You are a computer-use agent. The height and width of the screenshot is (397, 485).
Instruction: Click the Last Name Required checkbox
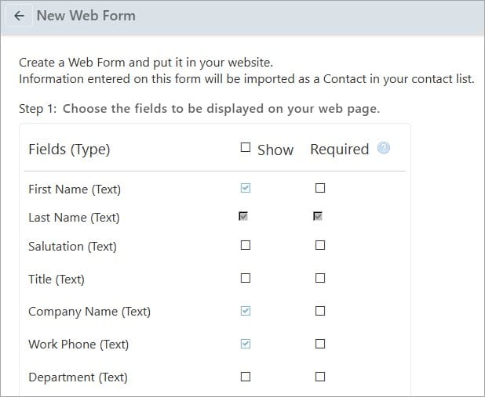coord(319,217)
